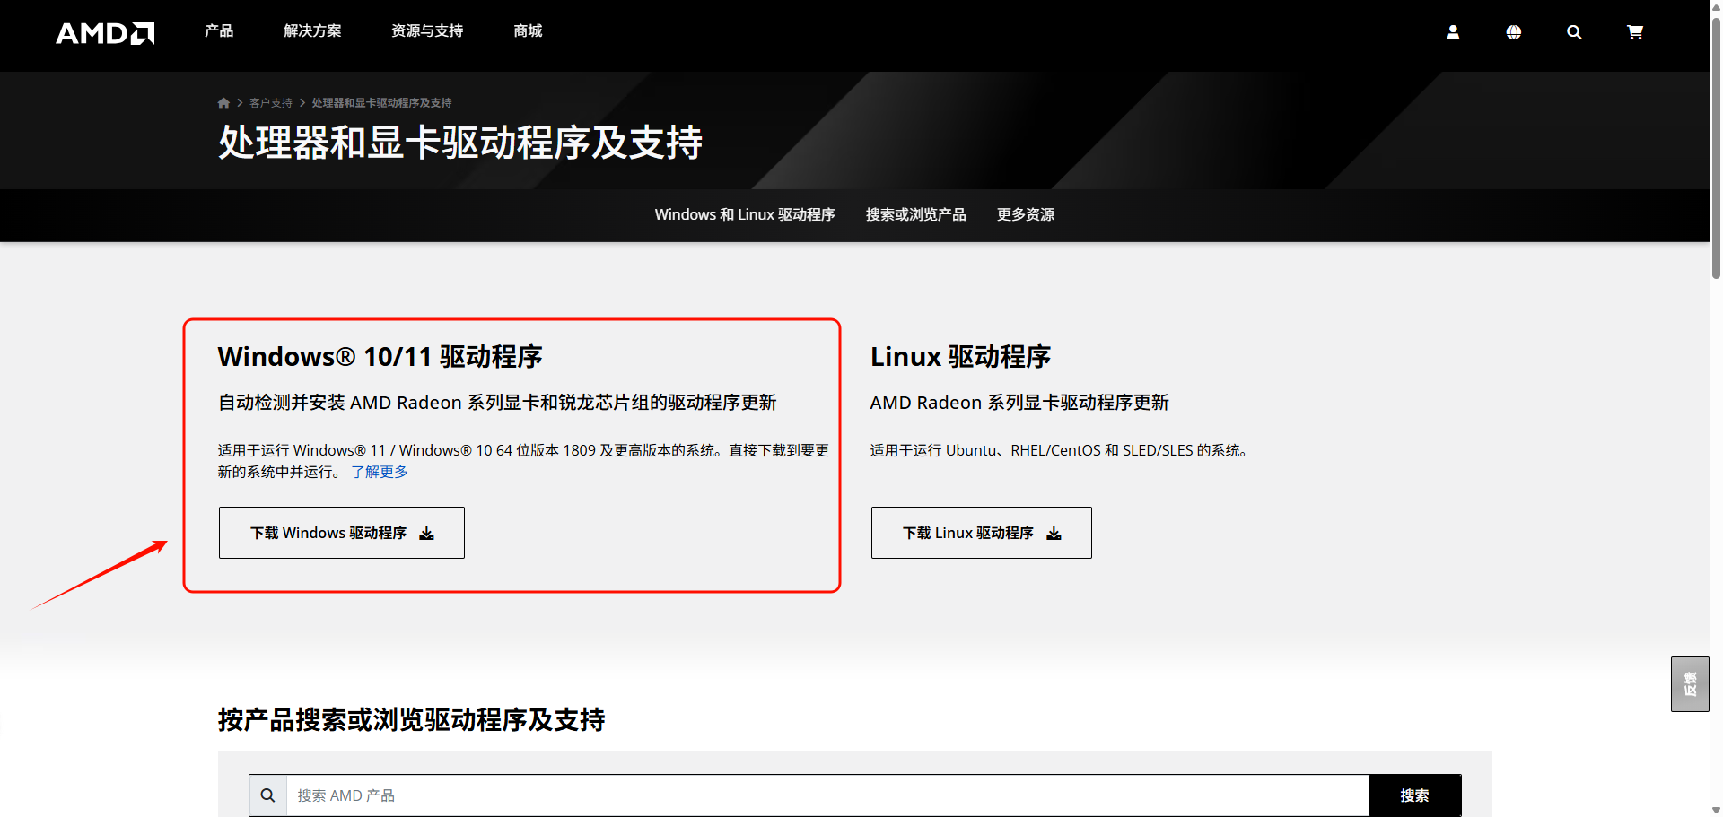
Task: Click the 按产品搜索或浏览驱动程序及支持 heading
Action: (x=412, y=720)
